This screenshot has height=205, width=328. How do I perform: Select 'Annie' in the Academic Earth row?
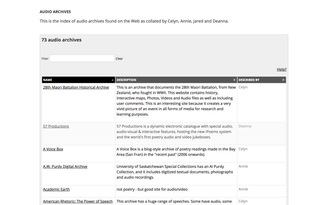pos(243,189)
